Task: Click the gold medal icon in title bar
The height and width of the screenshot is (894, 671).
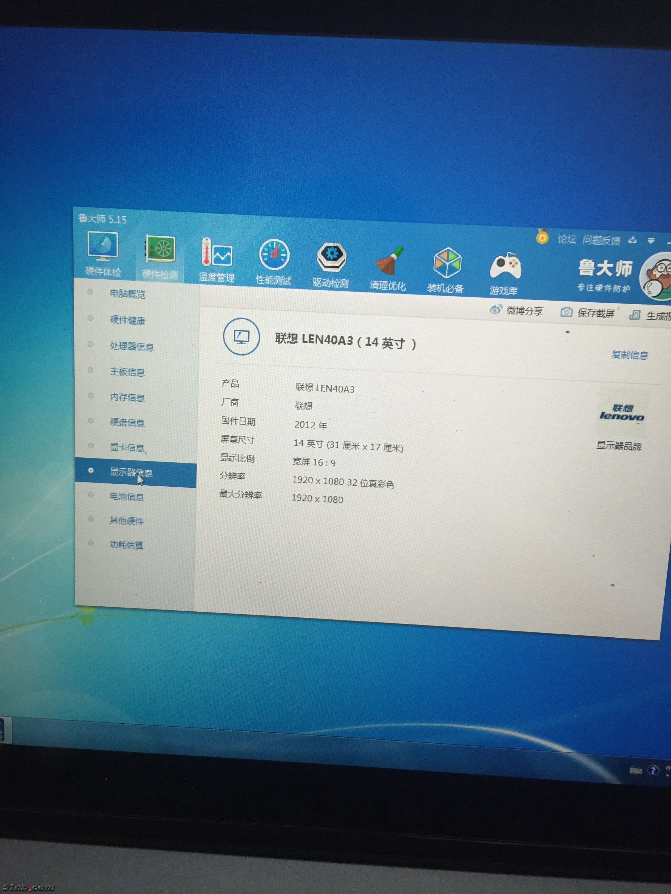Action: 542,236
